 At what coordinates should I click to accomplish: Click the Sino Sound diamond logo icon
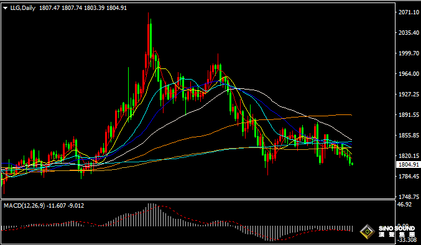(x=367, y=231)
